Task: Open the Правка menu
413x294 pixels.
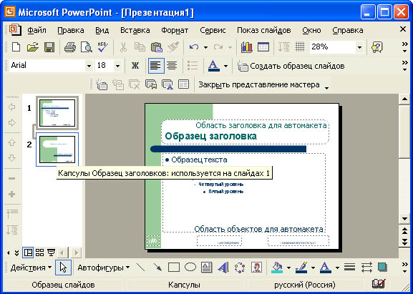Action: click(71, 30)
